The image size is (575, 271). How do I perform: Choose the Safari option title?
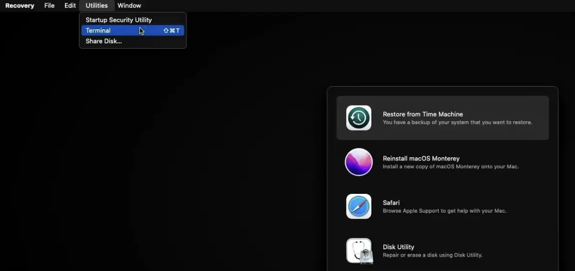tap(391, 202)
